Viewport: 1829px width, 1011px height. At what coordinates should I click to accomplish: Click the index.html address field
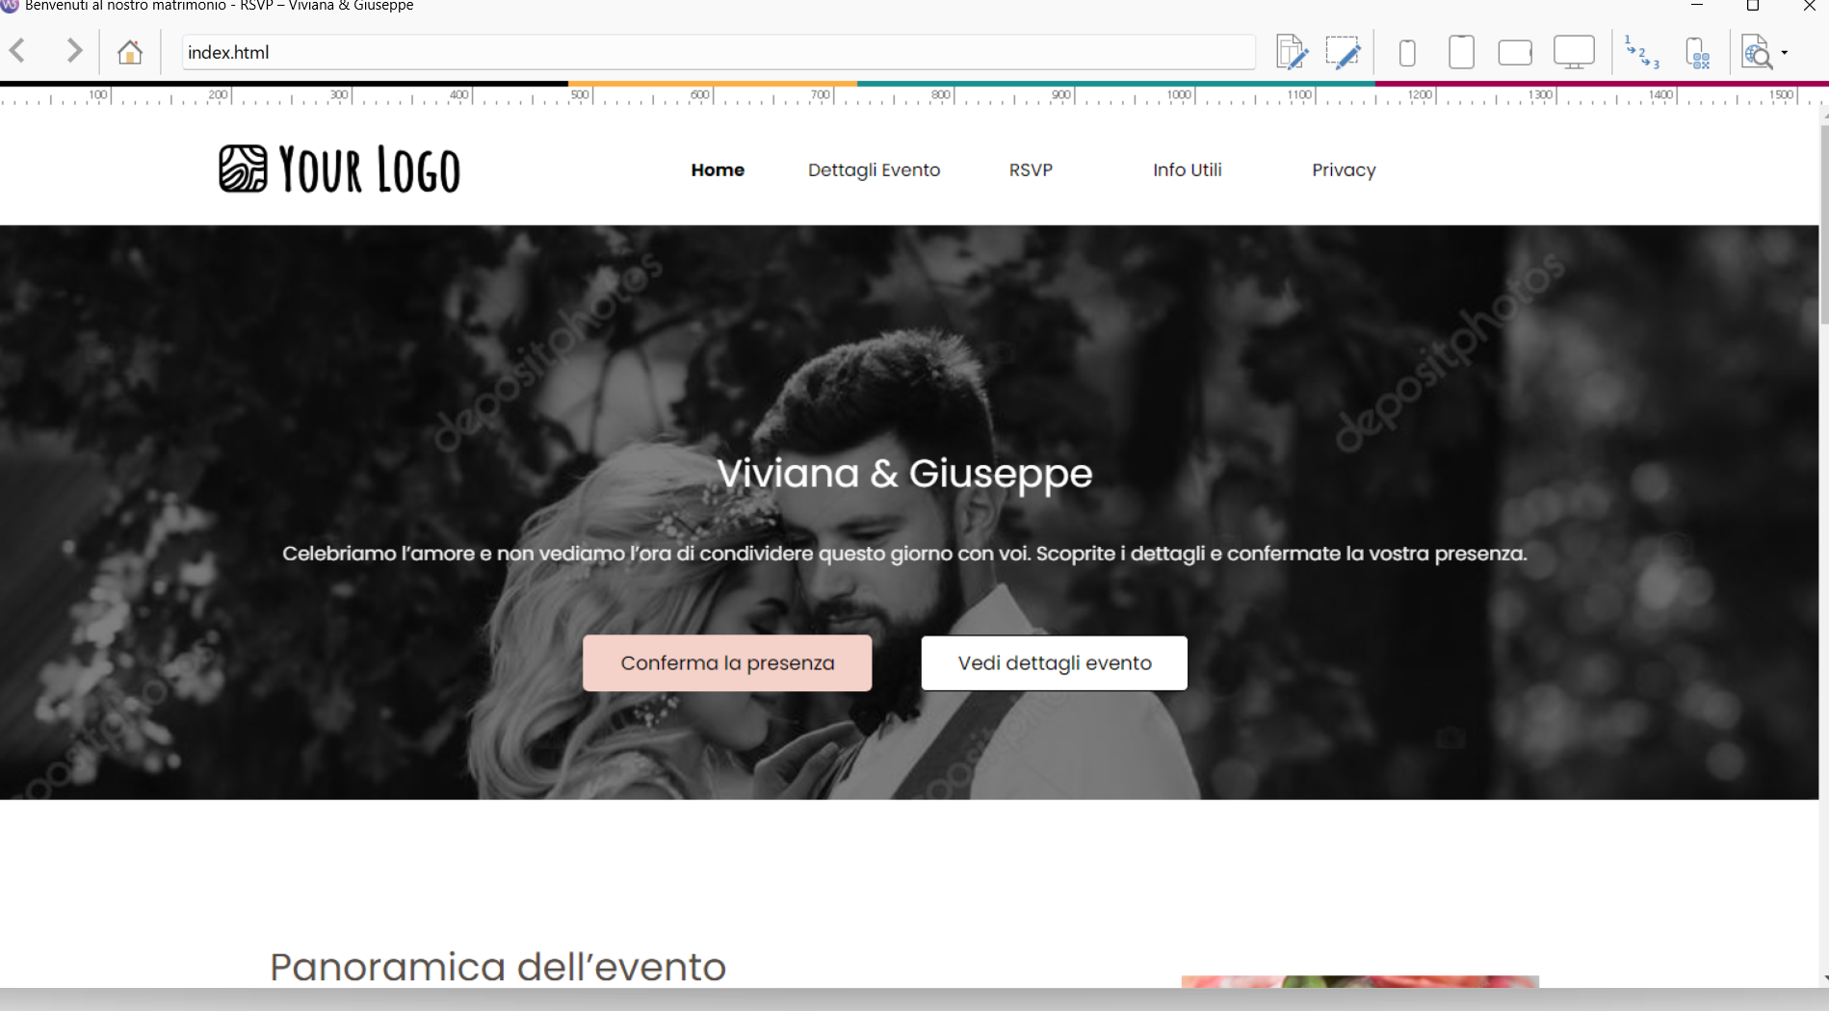pyautogui.click(x=718, y=52)
